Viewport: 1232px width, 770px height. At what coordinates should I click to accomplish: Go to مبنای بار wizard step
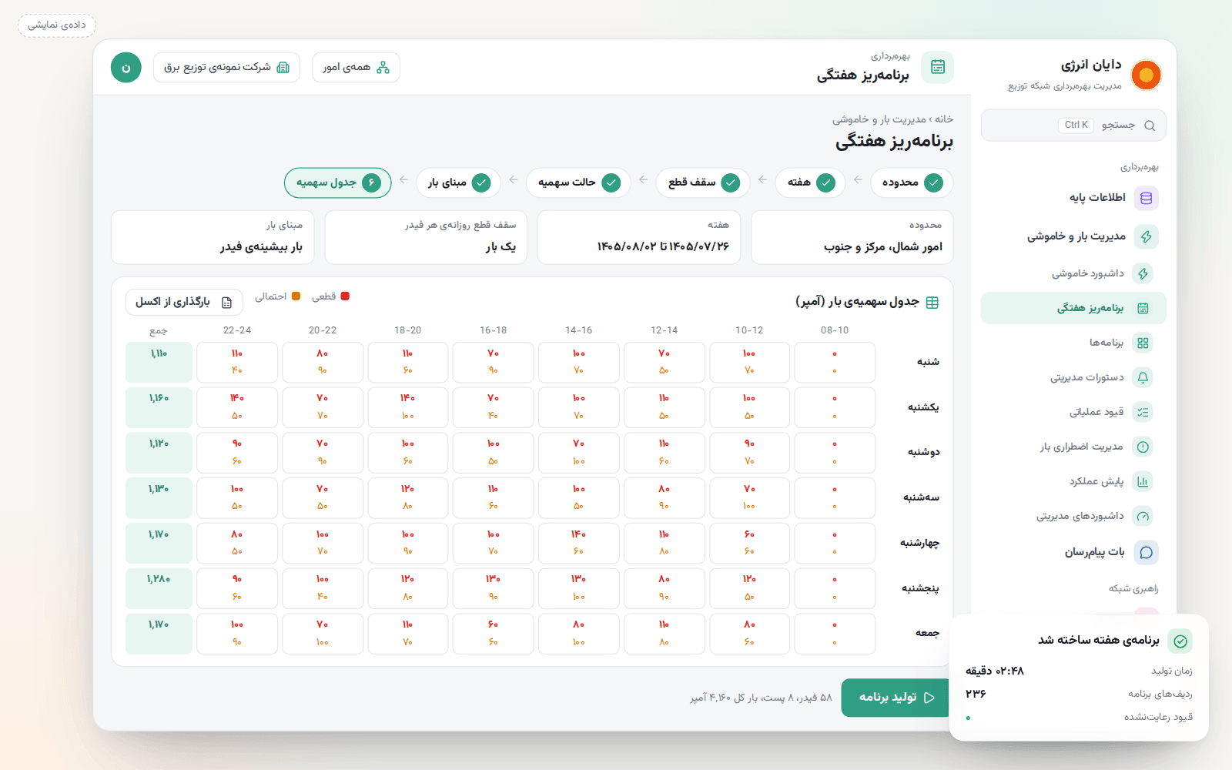[458, 182]
